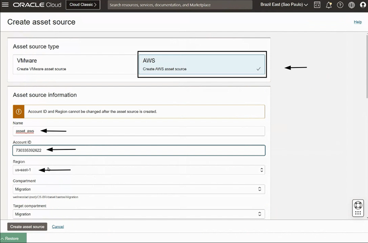This screenshot has width=368, height=243.
Task: Open the help question mark icon
Action: [x=340, y=5]
